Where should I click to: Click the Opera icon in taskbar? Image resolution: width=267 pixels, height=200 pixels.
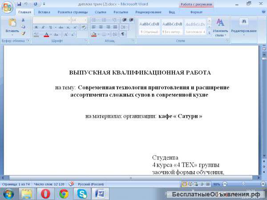coord(46,194)
